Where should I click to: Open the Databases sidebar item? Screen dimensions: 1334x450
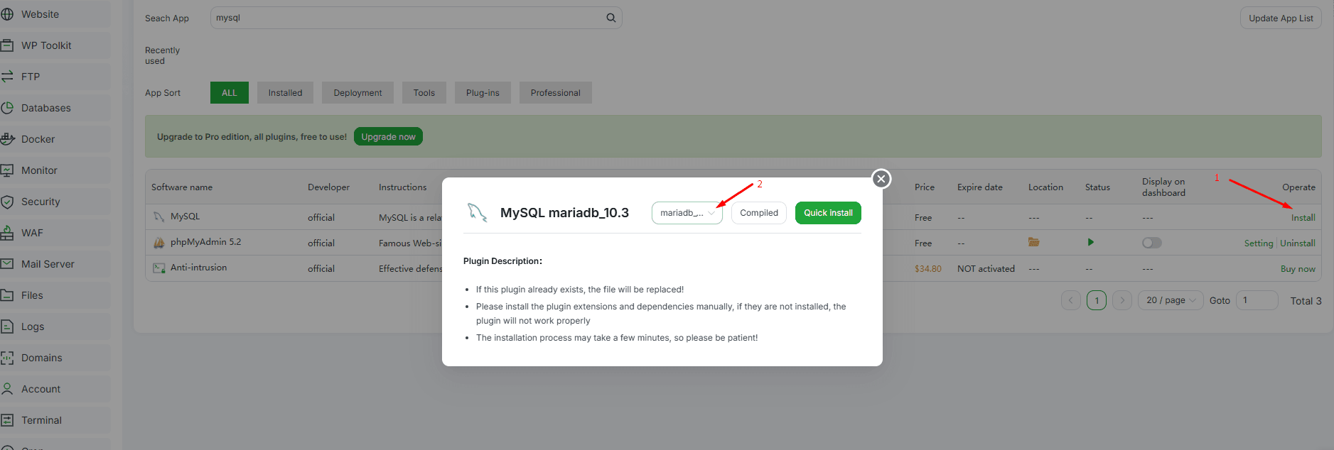(45, 108)
